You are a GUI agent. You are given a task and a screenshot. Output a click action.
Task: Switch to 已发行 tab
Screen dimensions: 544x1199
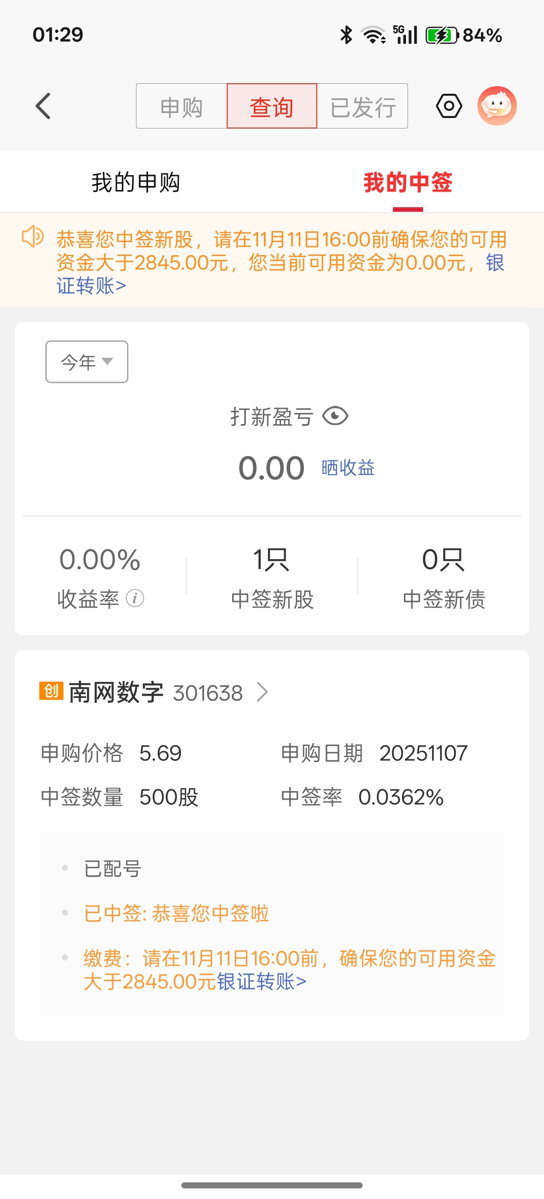coord(363,106)
